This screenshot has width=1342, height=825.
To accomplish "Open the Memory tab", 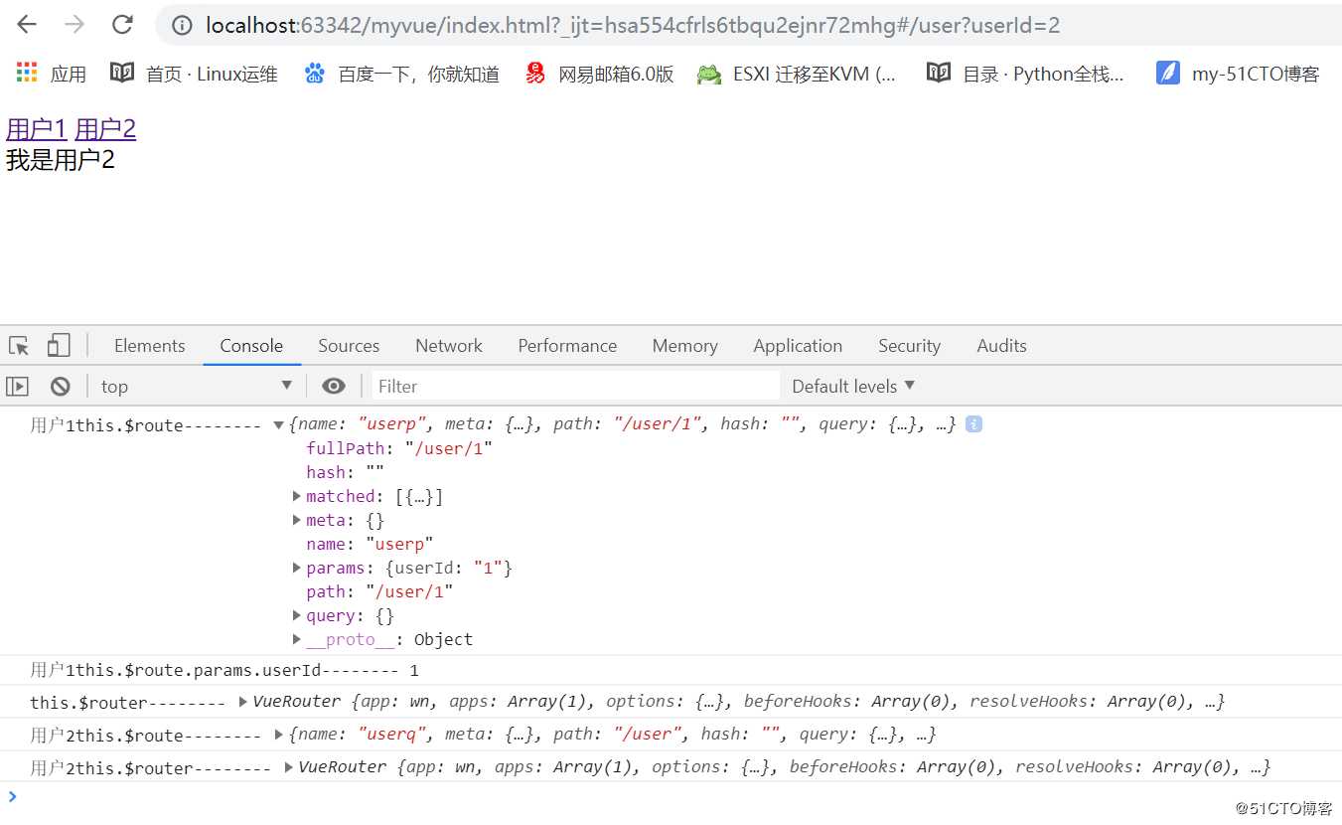I will click(684, 346).
